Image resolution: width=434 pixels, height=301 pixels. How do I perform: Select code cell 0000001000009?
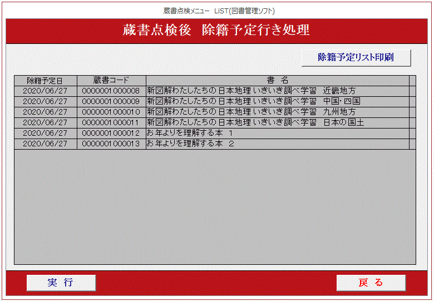click(x=111, y=101)
